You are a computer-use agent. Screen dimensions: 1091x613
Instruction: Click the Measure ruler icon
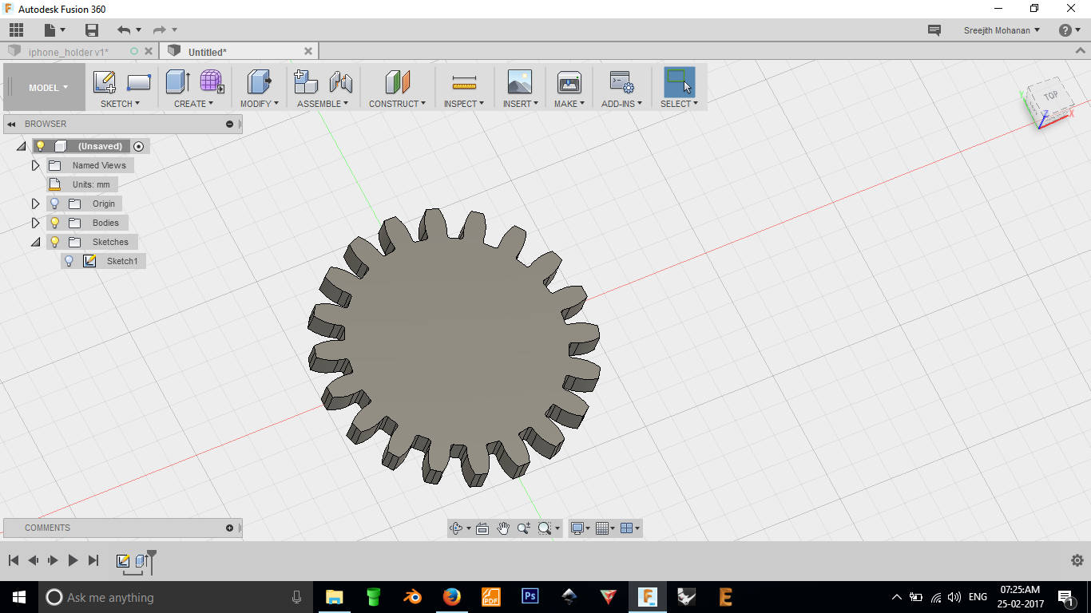click(x=464, y=82)
